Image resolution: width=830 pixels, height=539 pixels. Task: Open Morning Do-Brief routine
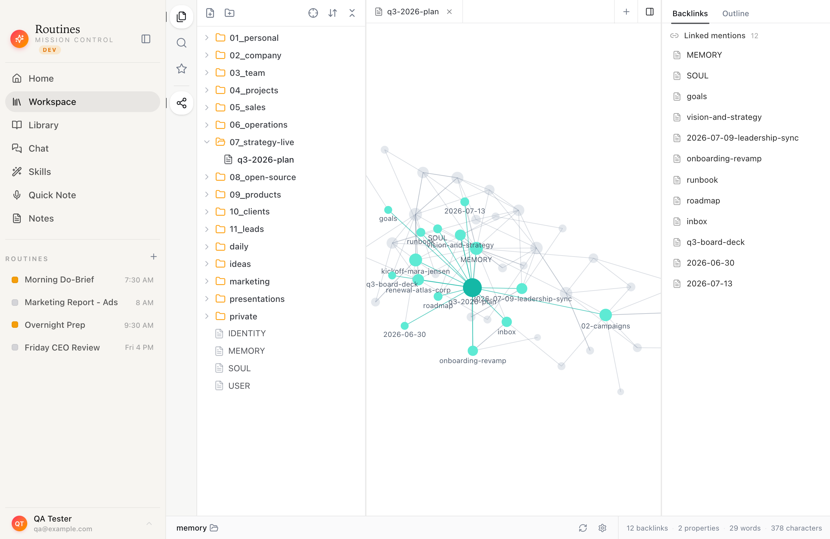(x=83, y=280)
